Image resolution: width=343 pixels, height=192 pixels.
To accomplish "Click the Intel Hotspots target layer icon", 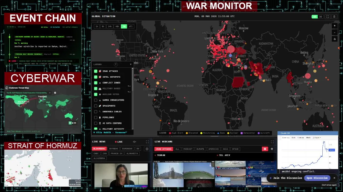I will (100, 77).
